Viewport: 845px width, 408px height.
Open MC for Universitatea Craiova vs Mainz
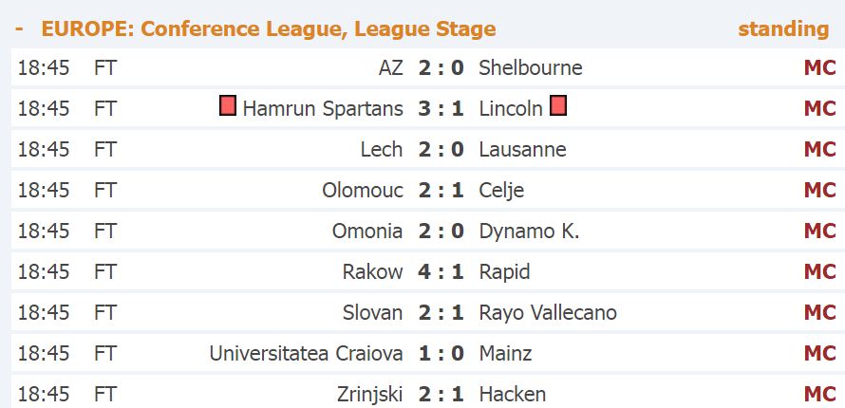(x=819, y=354)
